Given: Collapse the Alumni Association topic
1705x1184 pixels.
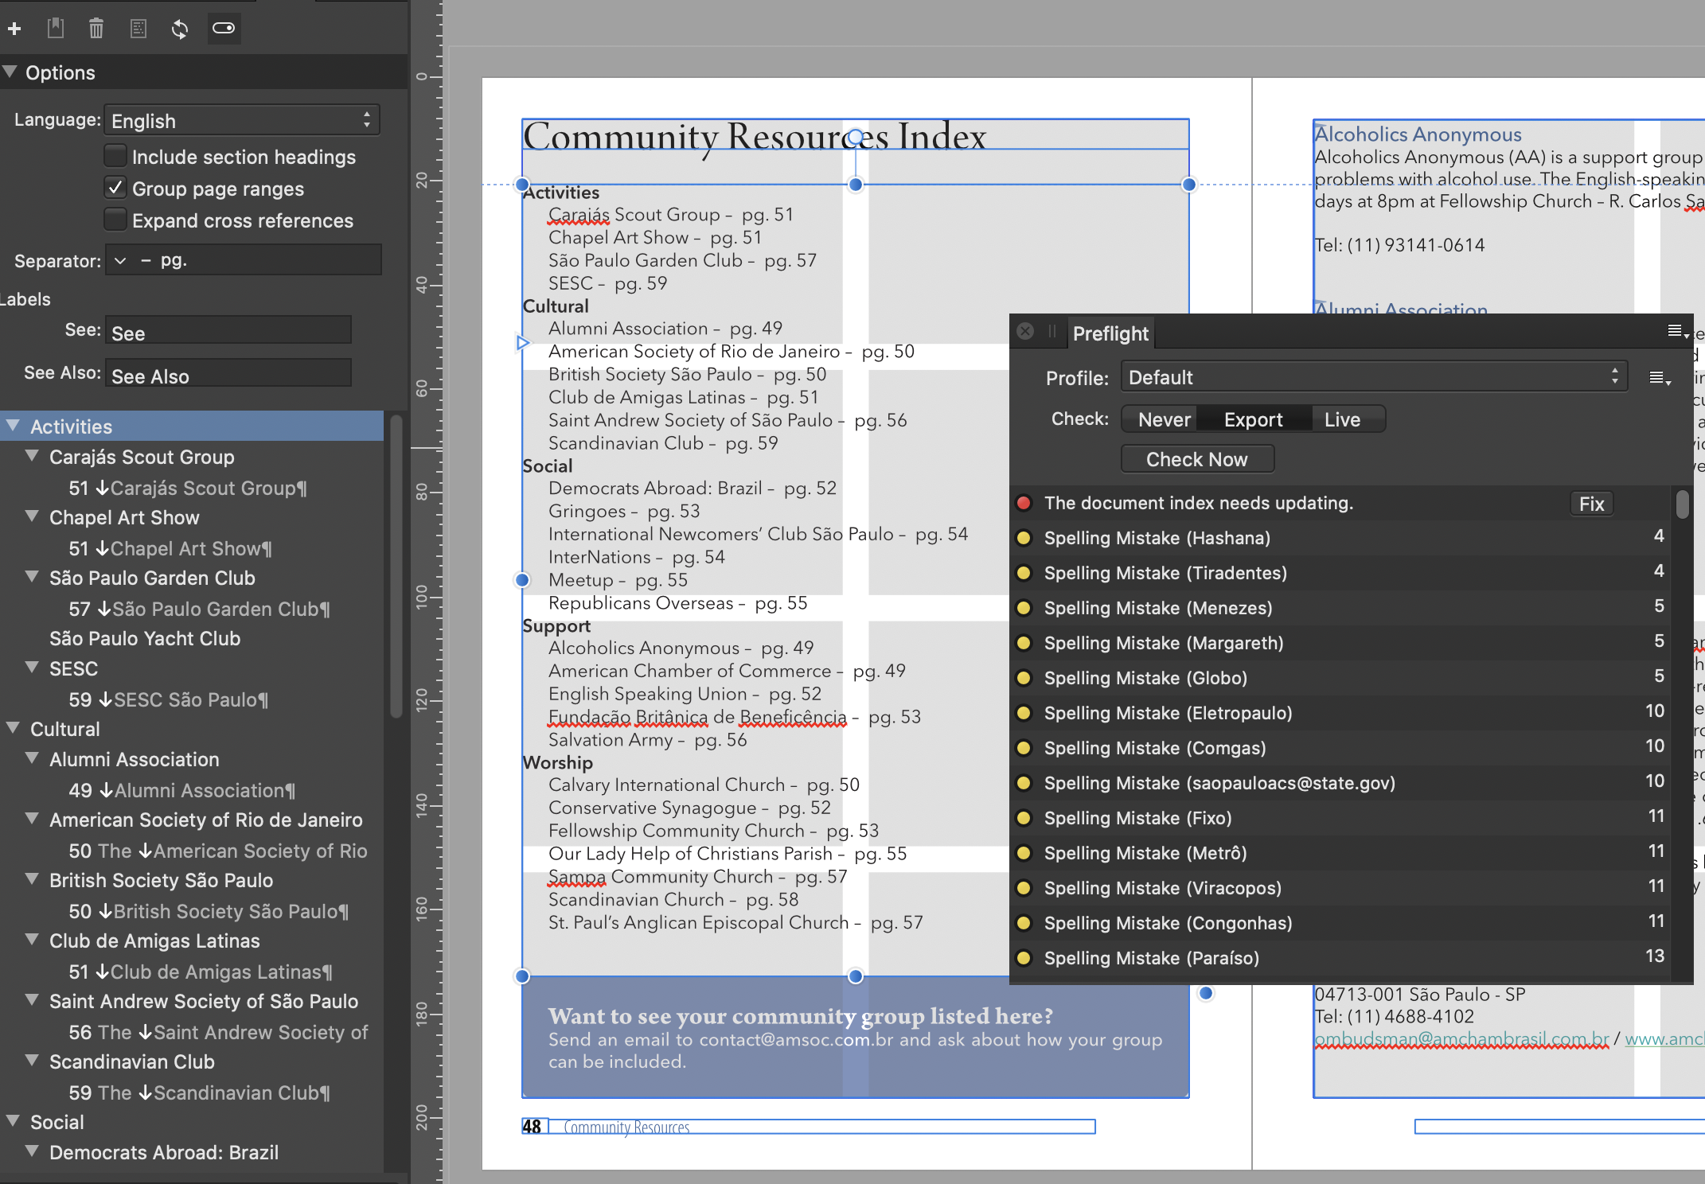Looking at the screenshot, I should [x=32, y=758].
